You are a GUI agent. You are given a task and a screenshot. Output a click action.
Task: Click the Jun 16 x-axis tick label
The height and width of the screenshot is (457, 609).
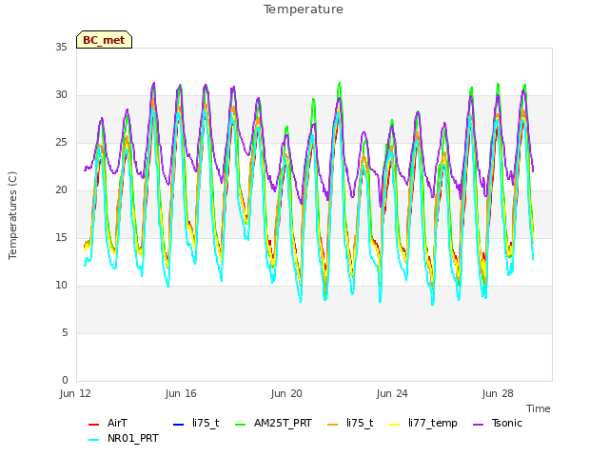point(181,393)
